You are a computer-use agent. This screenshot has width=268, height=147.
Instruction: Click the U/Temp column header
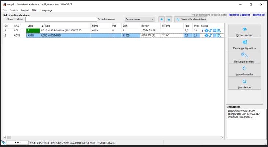point(172,26)
